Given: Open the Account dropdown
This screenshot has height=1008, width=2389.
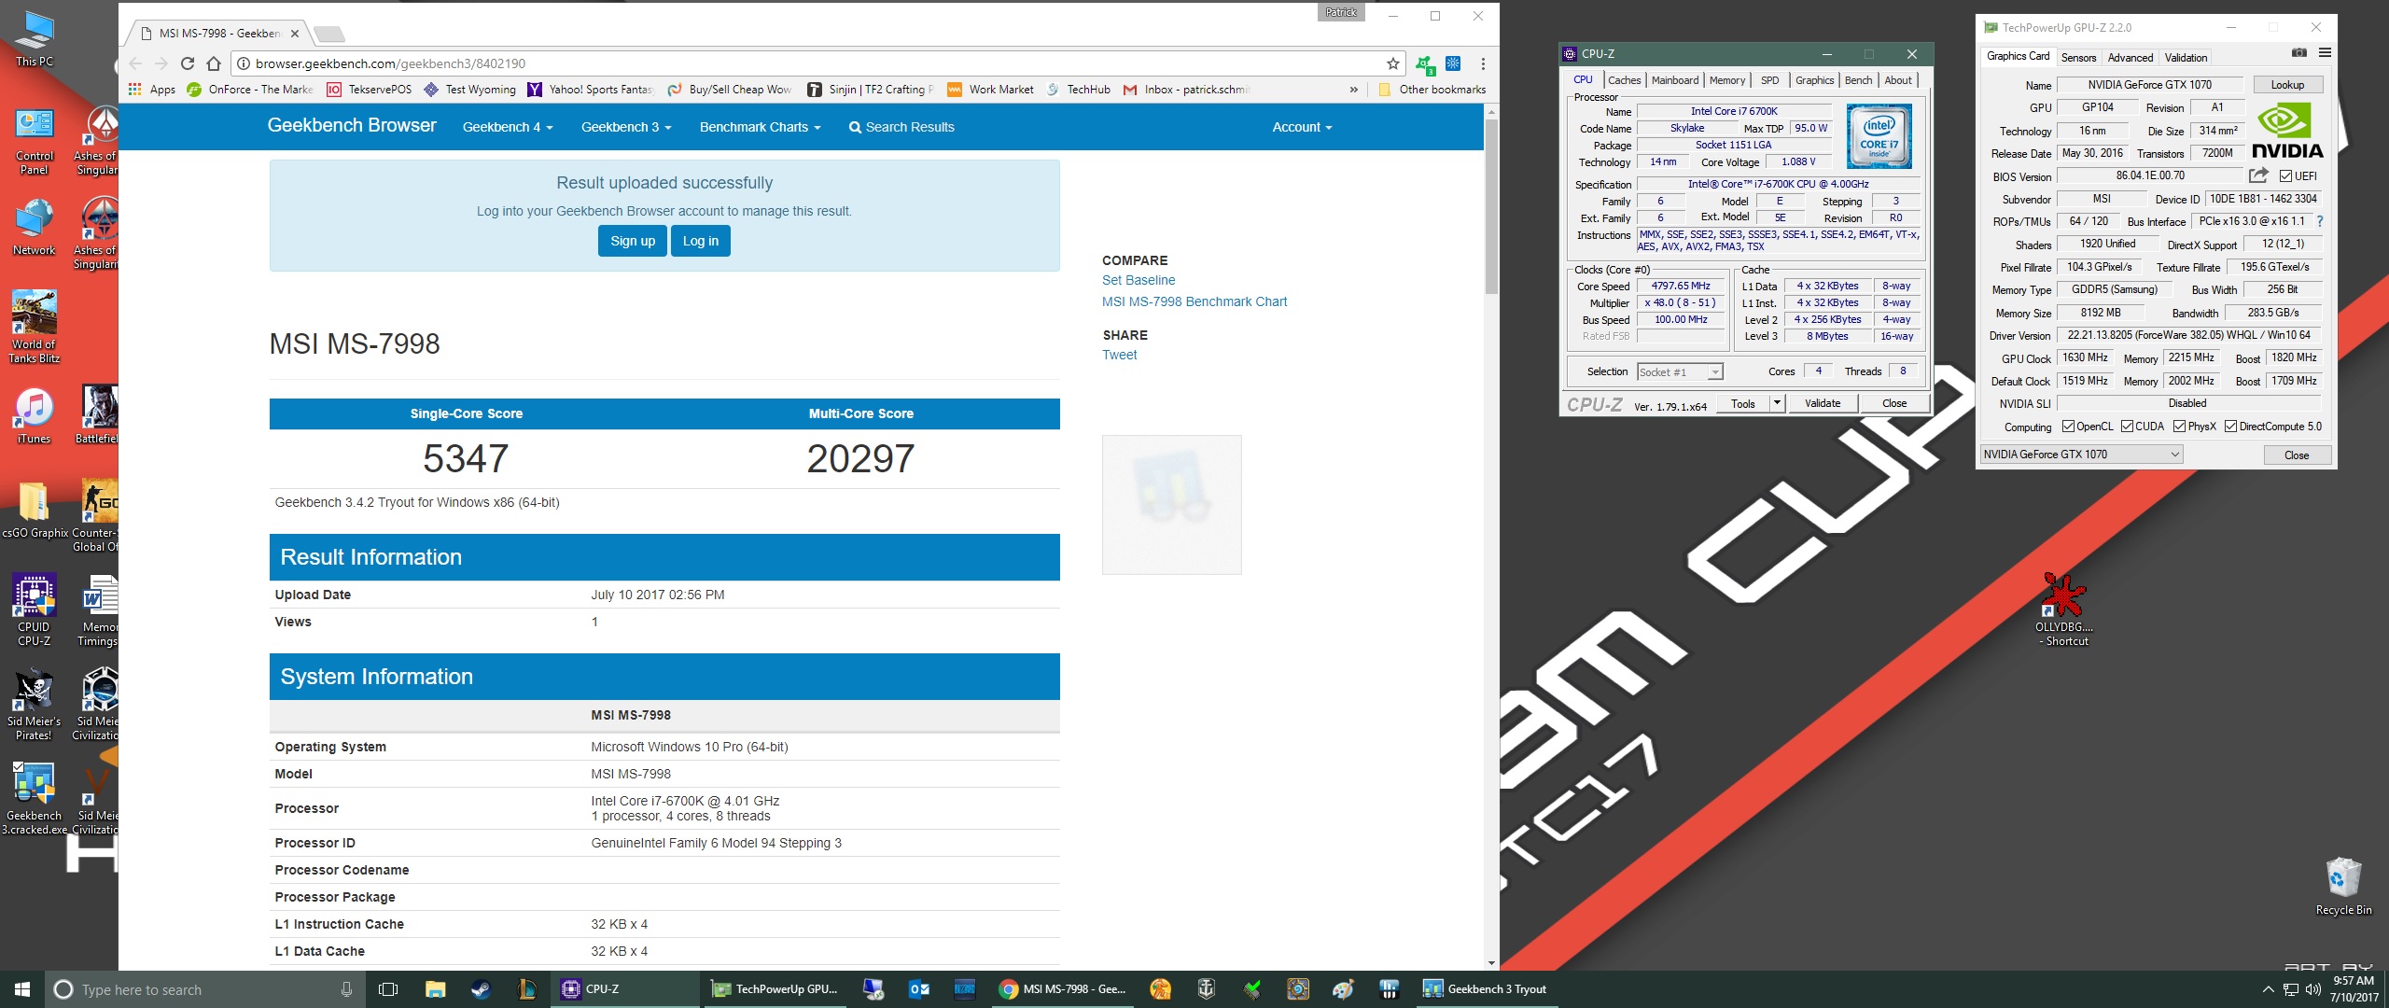Looking at the screenshot, I should [x=1302, y=127].
